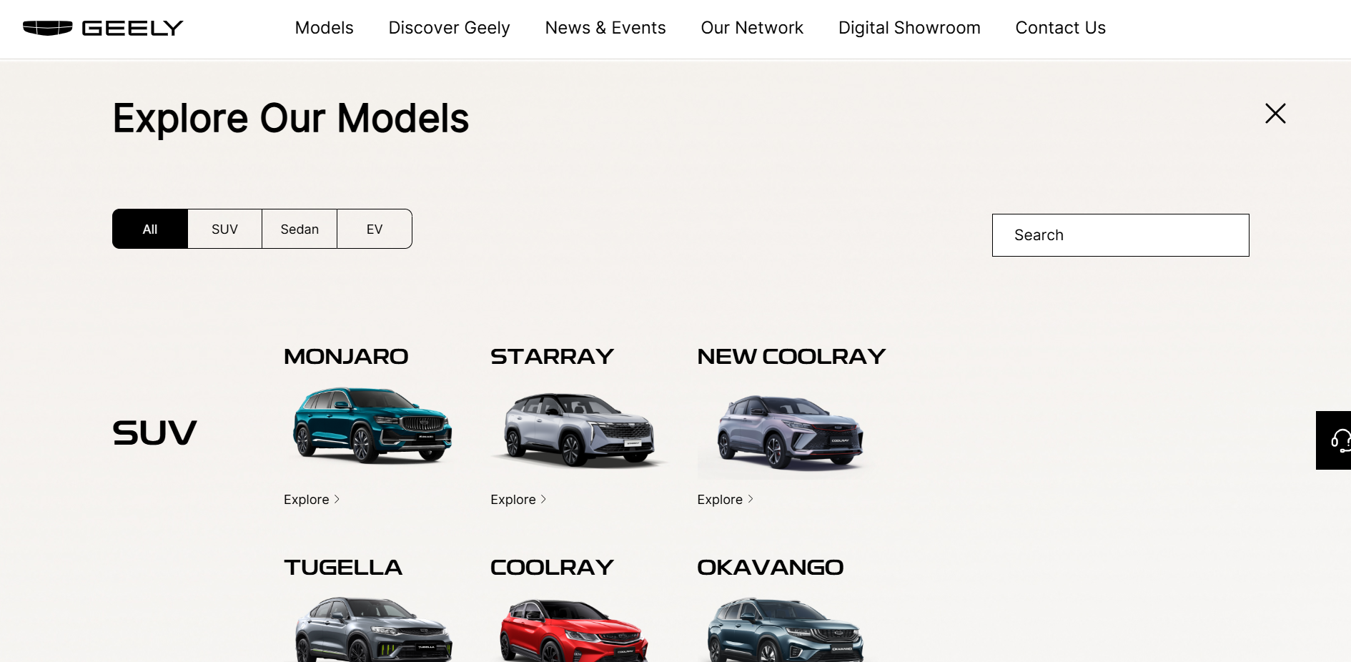1351x662 pixels.
Task: Click the Tugella car image
Action: 373,630
